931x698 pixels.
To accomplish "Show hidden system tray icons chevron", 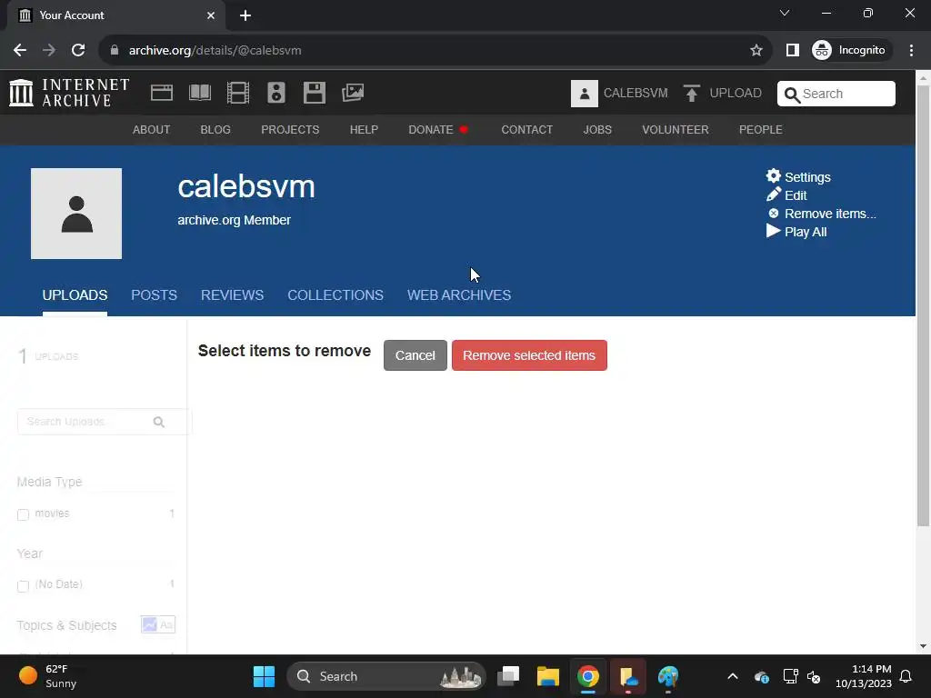I will click(733, 676).
